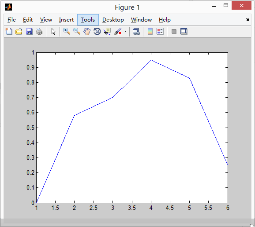Screen dimensions: 255x227
Task: Click the New Figure icon
Action: [9, 31]
